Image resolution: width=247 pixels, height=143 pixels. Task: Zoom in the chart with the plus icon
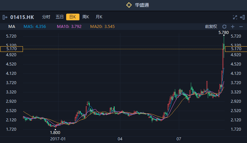(x=232, y=27)
